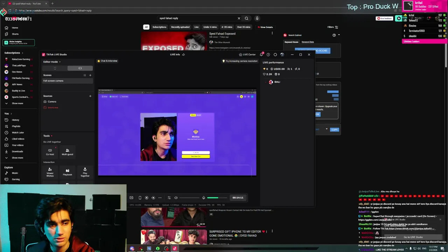Open the Surprised Gift iPhone video thumbnail
This screenshot has height=252, width=448.
(x=174, y=237)
